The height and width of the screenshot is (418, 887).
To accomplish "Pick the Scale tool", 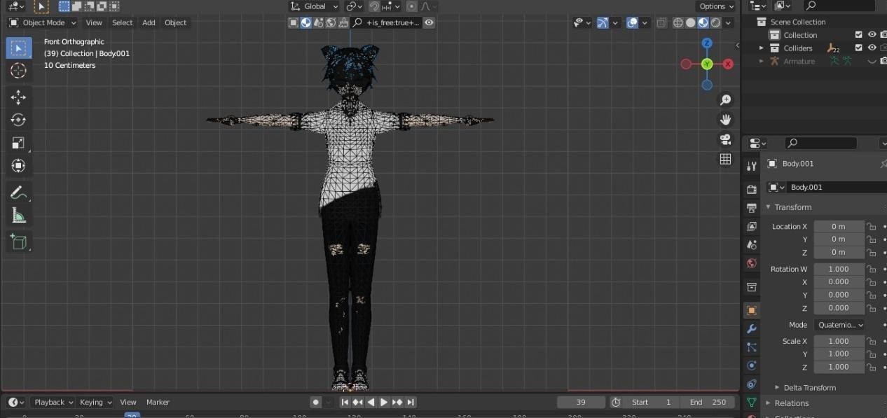I will pyautogui.click(x=19, y=143).
